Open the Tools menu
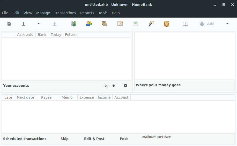237x146 pixels. pyautogui.click(x=103, y=13)
